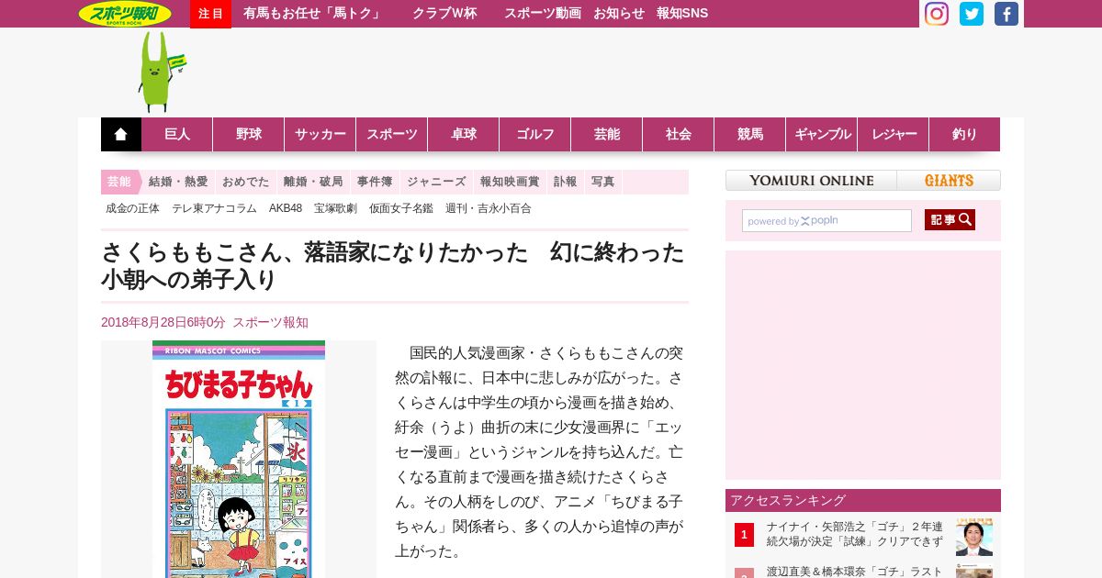Click the アクセスランキング header

[x=863, y=500]
